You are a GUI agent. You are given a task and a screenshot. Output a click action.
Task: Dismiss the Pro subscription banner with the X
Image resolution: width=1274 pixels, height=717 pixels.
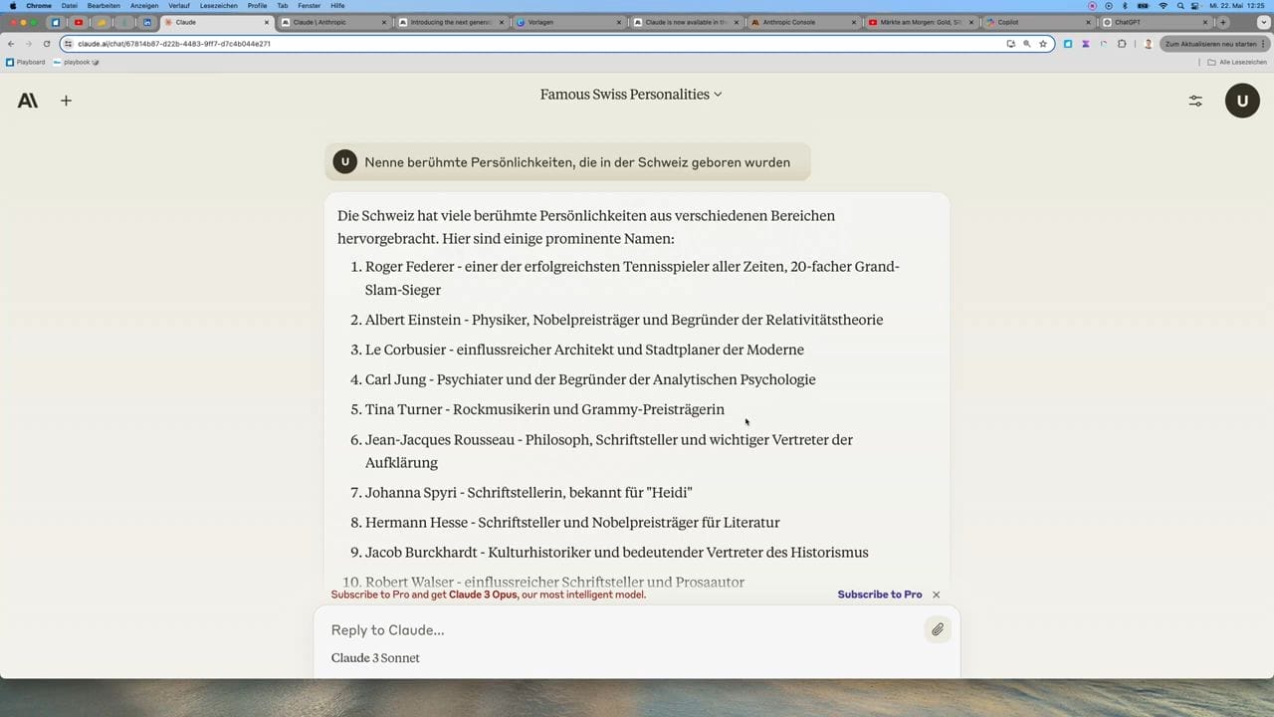pos(936,595)
